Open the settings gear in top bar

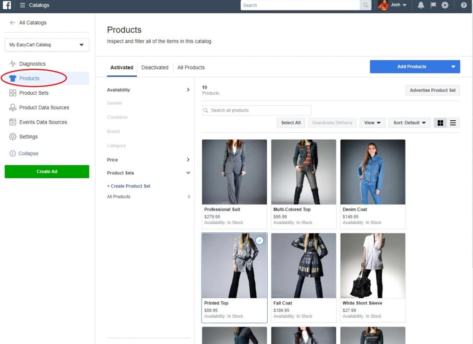coord(445,6)
